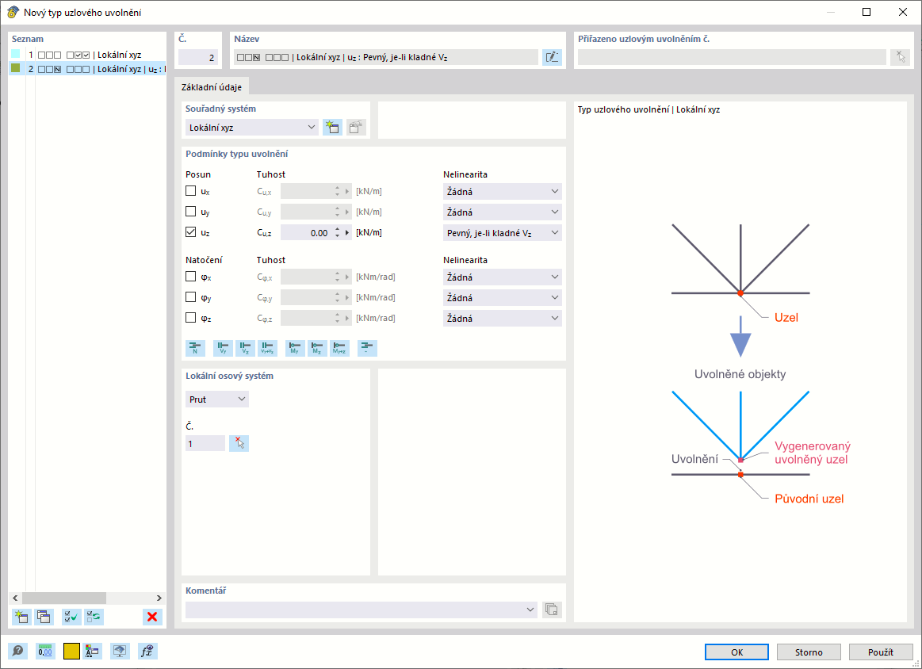The image size is (922, 669).
Task: Open the uz dropdown Pevný, je-li kladné Vz
Action: coord(502,233)
